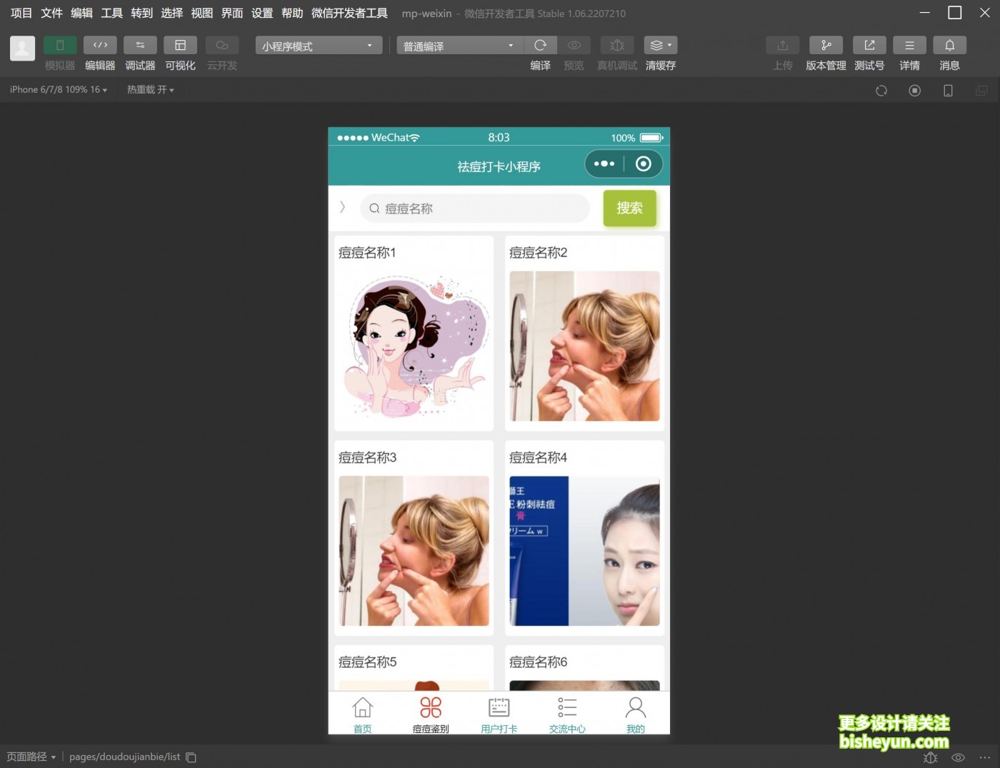The image size is (1000, 768).
Task: Switch to the 交流中心 tab
Action: 567,714
